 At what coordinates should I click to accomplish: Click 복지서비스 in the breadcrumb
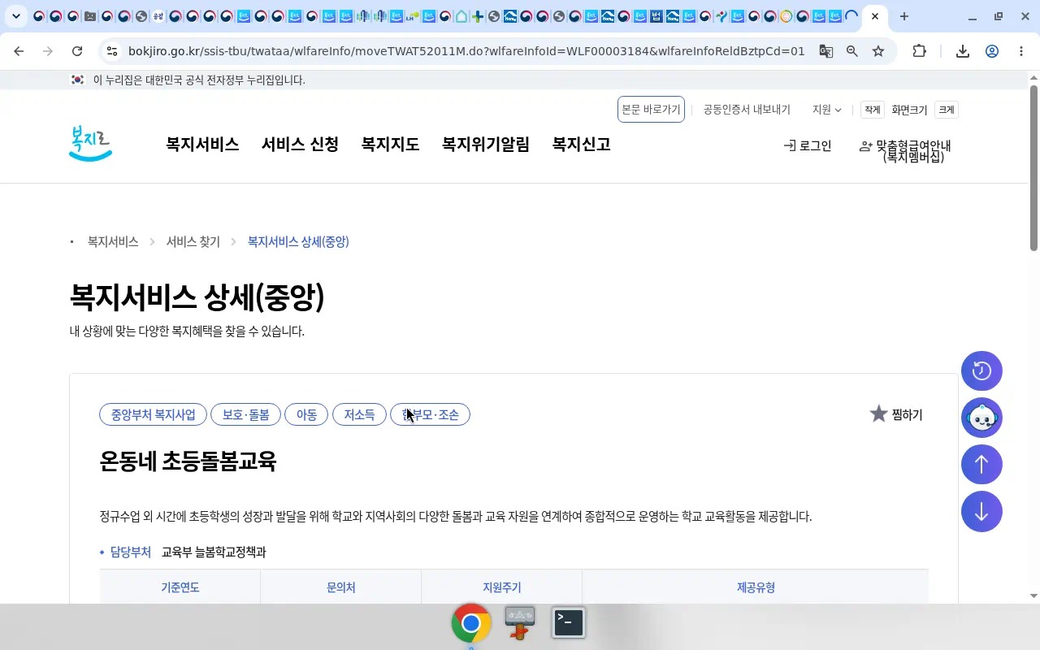pos(113,242)
